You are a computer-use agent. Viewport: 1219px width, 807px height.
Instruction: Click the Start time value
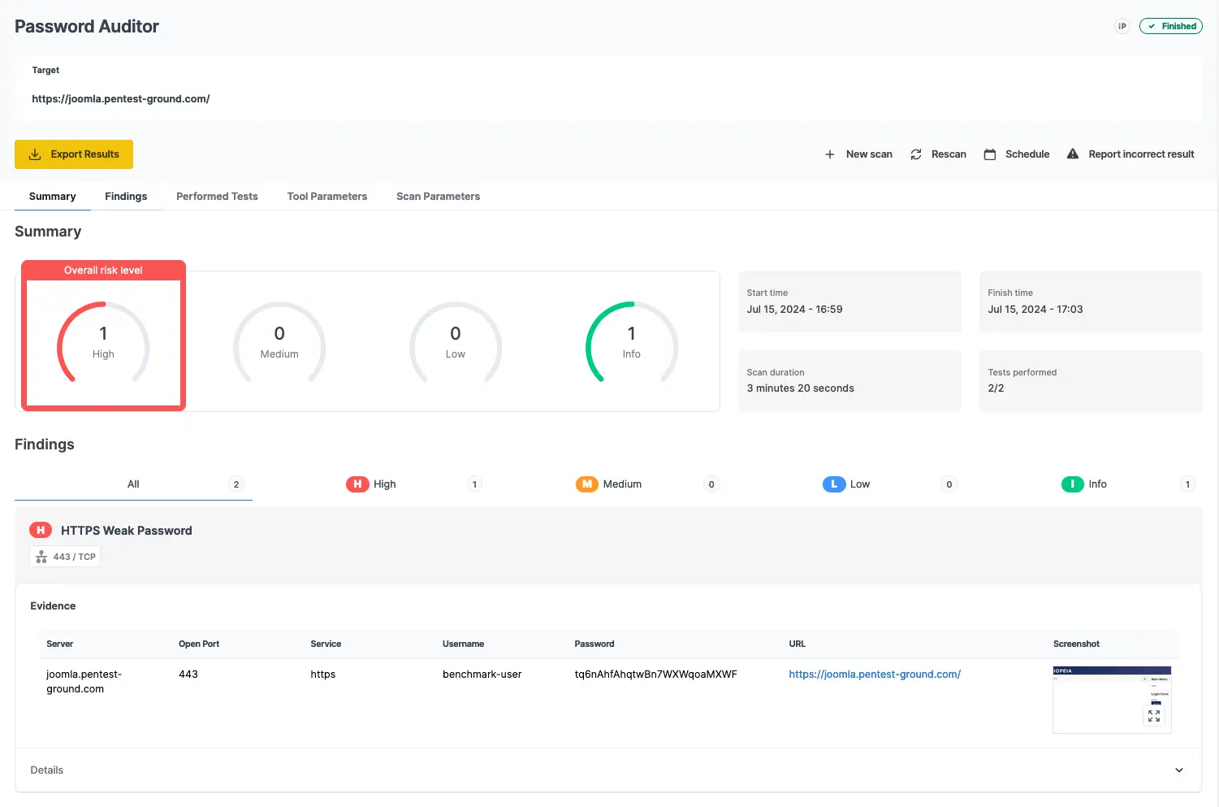(794, 310)
